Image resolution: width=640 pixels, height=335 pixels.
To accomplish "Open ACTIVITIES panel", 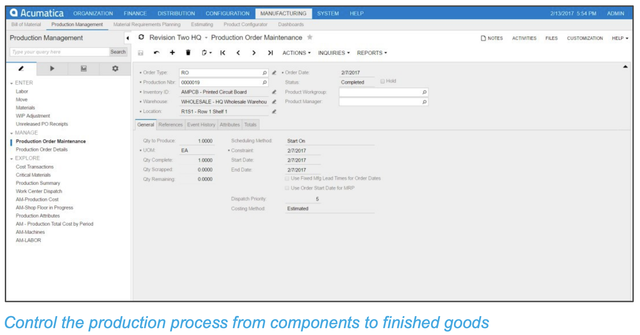I will tap(524, 38).
